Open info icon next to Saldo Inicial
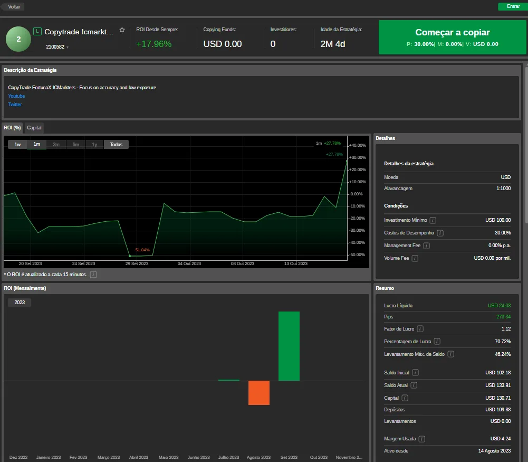Screen dimensions: 528x462 pos(416,373)
